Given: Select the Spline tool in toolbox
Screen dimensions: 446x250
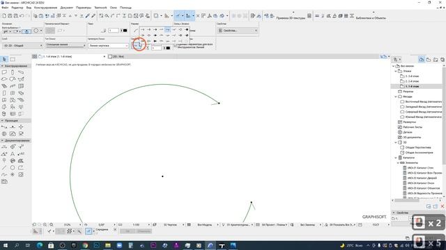Looking at the screenshot, I should pyautogui.click(x=4, y=174).
